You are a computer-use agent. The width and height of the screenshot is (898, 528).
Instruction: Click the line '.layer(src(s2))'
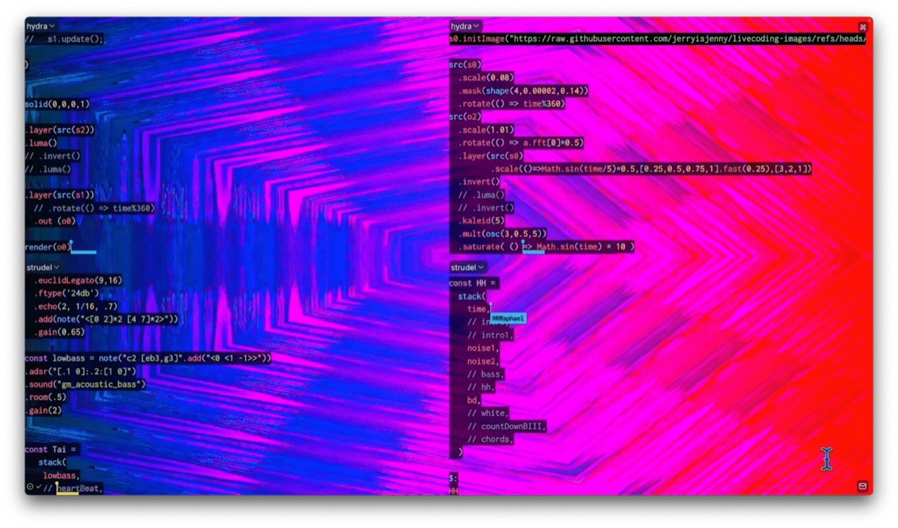click(x=60, y=129)
